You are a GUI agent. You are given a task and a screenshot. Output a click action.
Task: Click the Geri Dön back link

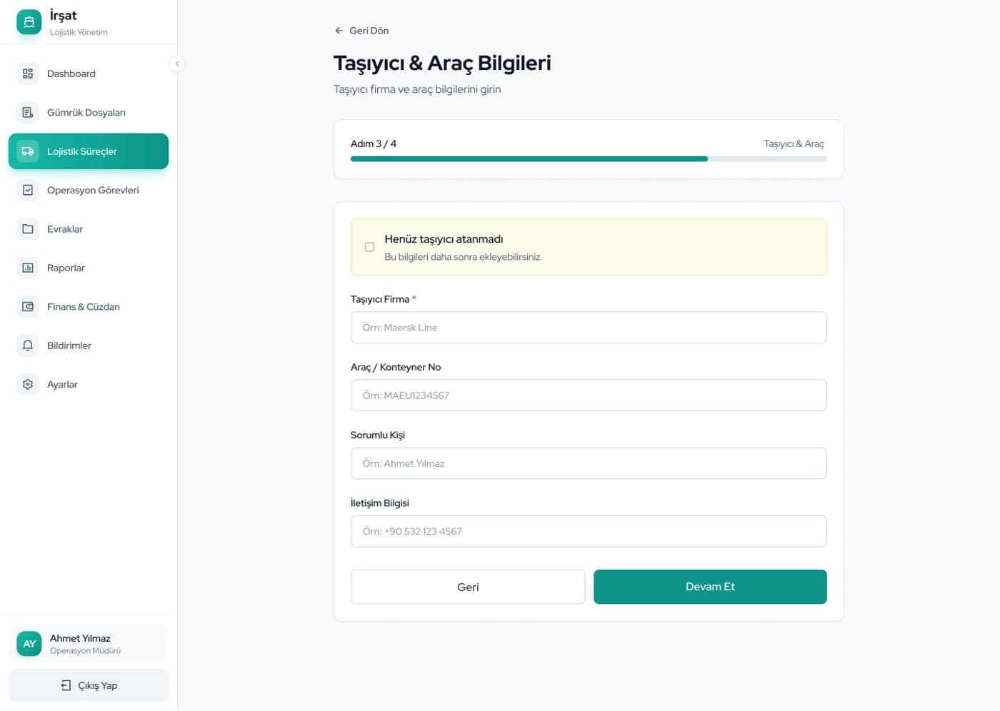click(361, 31)
